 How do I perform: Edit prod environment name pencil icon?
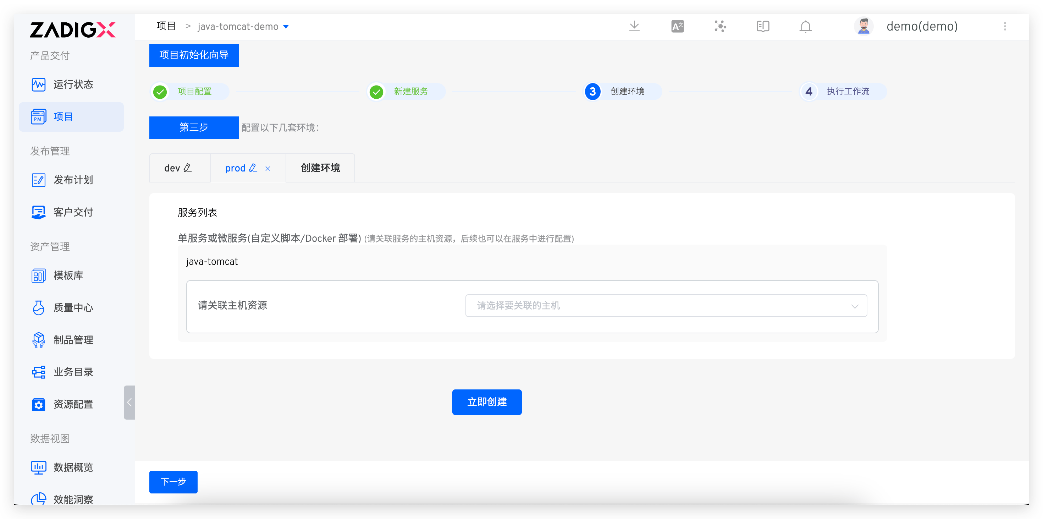(253, 168)
